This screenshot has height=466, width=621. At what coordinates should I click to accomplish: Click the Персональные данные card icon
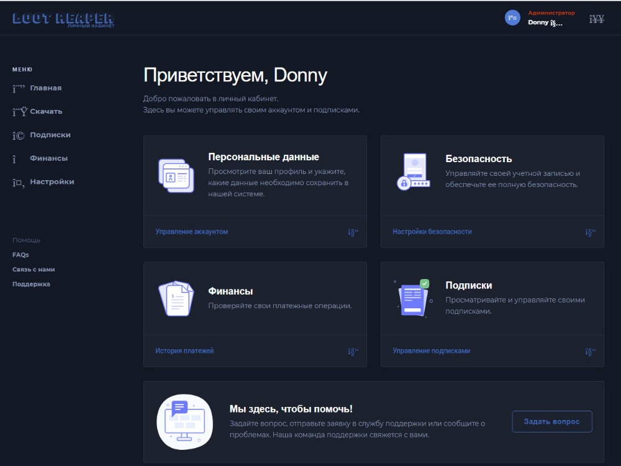click(176, 175)
